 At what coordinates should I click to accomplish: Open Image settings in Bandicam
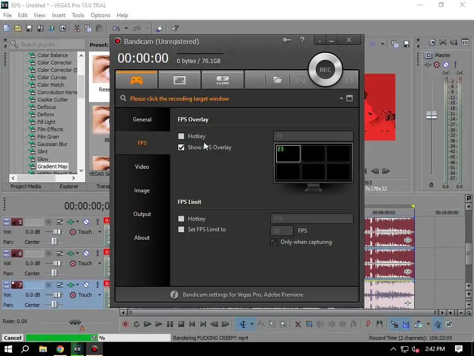click(142, 191)
